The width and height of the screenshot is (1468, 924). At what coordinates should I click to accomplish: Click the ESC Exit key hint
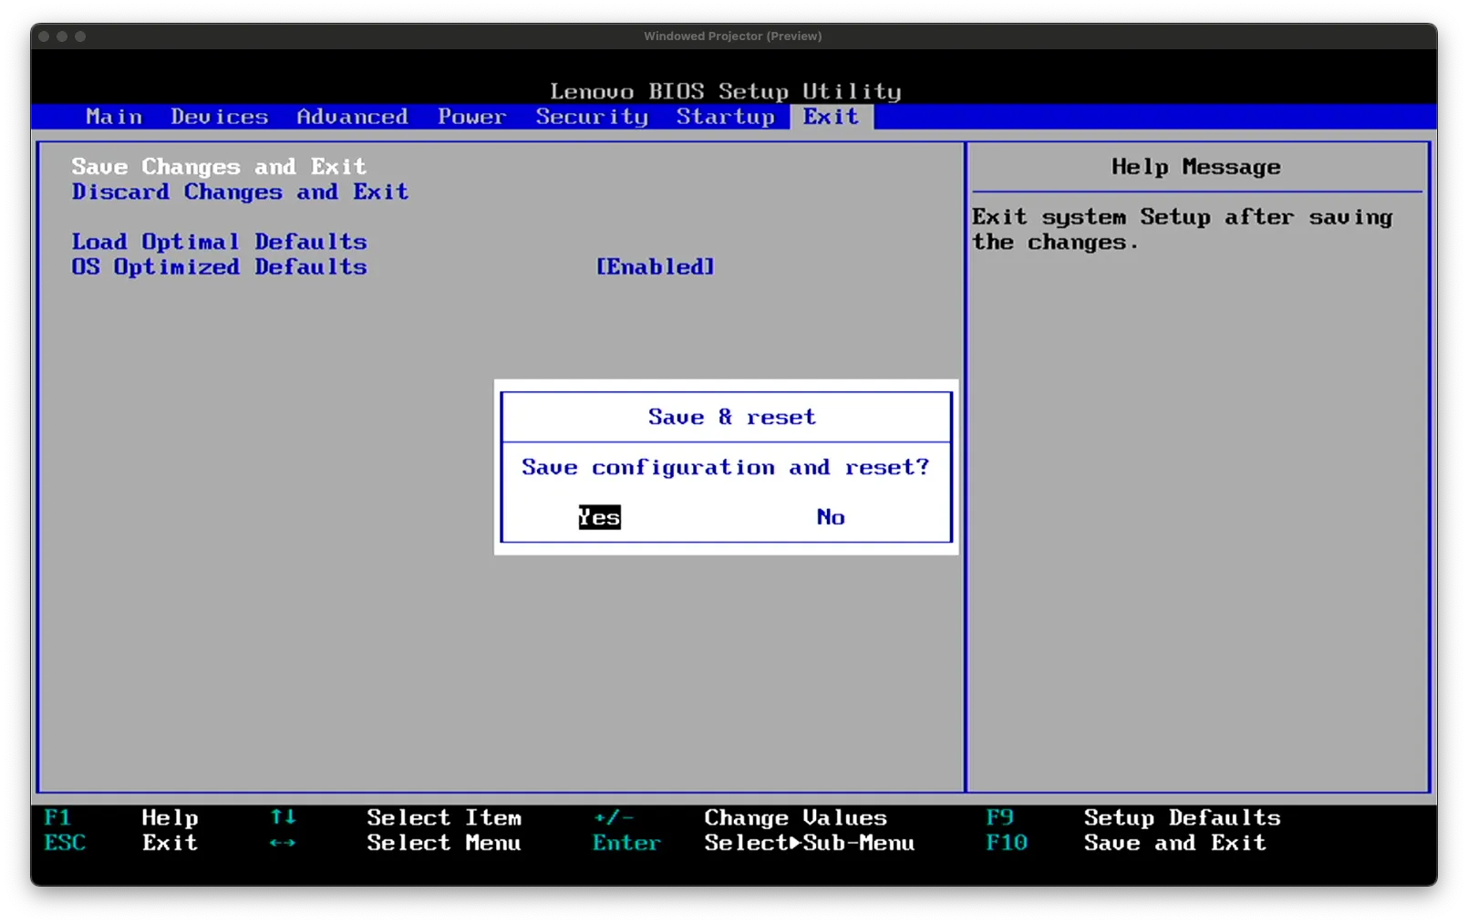click(121, 843)
